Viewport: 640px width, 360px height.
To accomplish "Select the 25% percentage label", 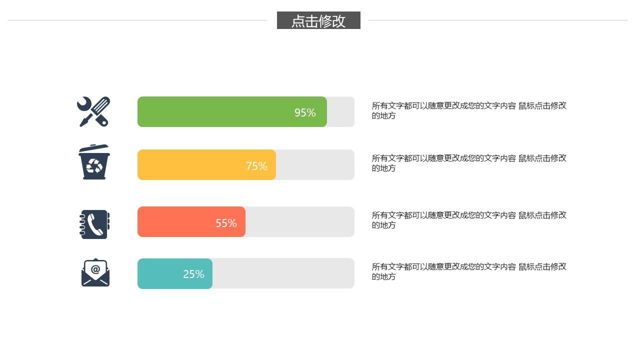I will pos(193,274).
